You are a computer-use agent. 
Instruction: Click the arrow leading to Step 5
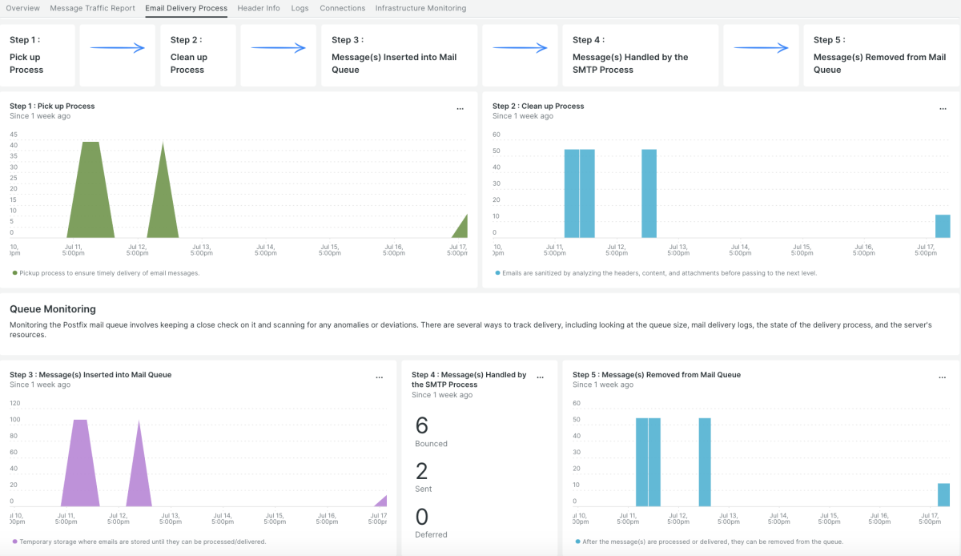pyautogui.click(x=762, y=48)
